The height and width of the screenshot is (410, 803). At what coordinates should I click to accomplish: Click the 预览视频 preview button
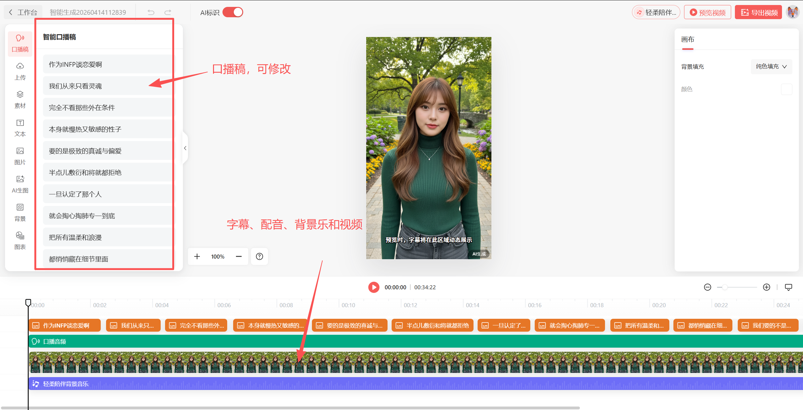(x=707, y=12)
